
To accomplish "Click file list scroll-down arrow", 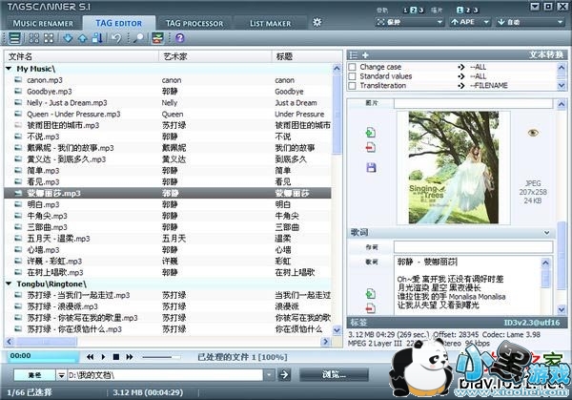I will [337, 330].
